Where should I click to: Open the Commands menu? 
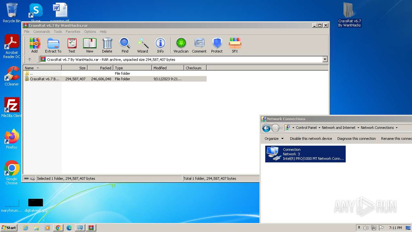click(x=42, y=32)
